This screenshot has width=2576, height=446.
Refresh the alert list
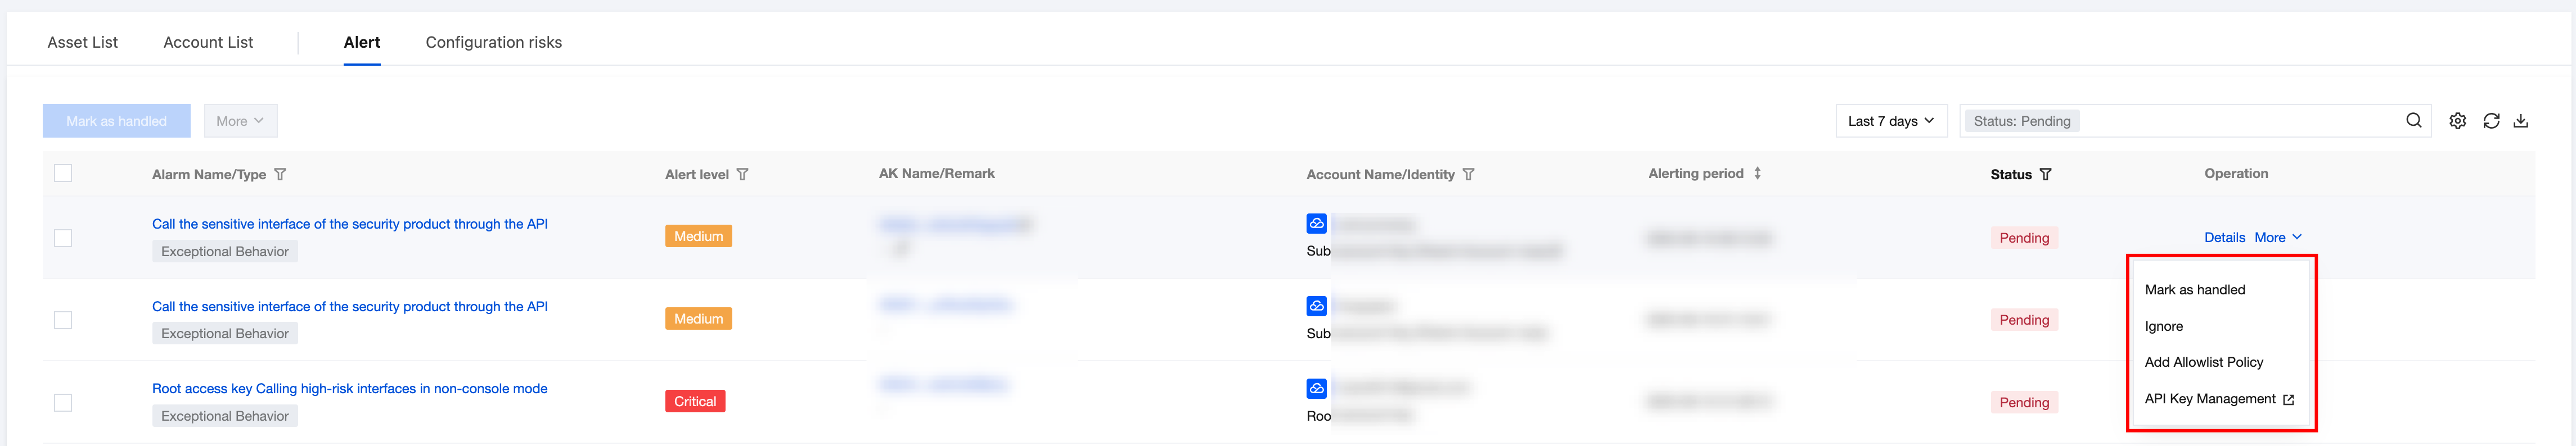pyautogui.click(x=2491, y=121)
